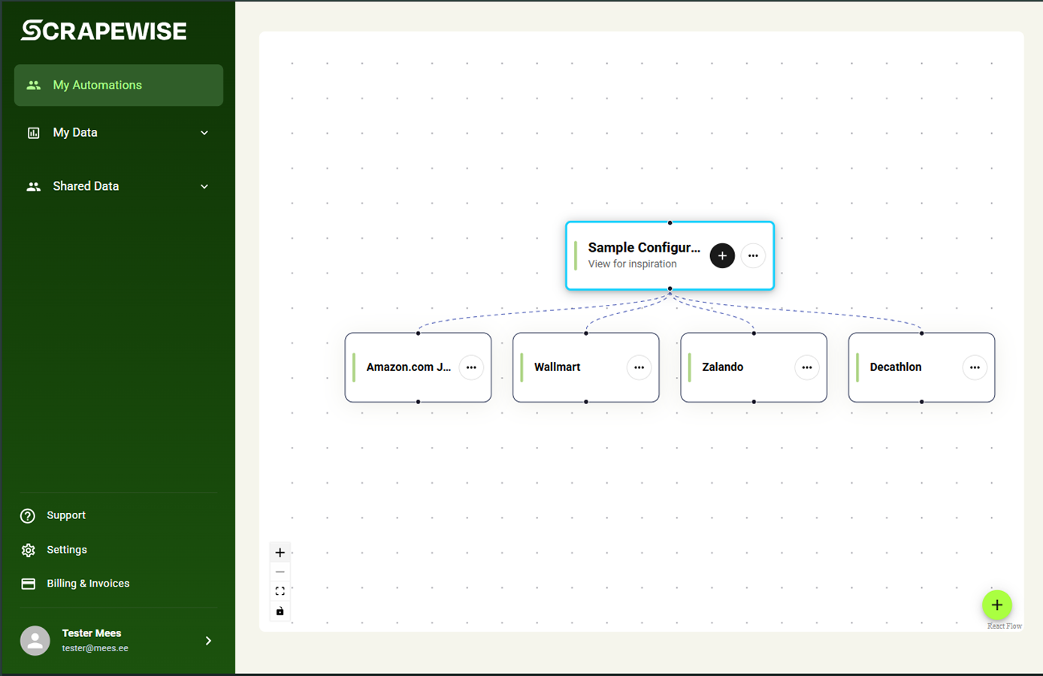Open Settings via the gear icon
This screenshot has width=1043, height=676.
[28, 549]
